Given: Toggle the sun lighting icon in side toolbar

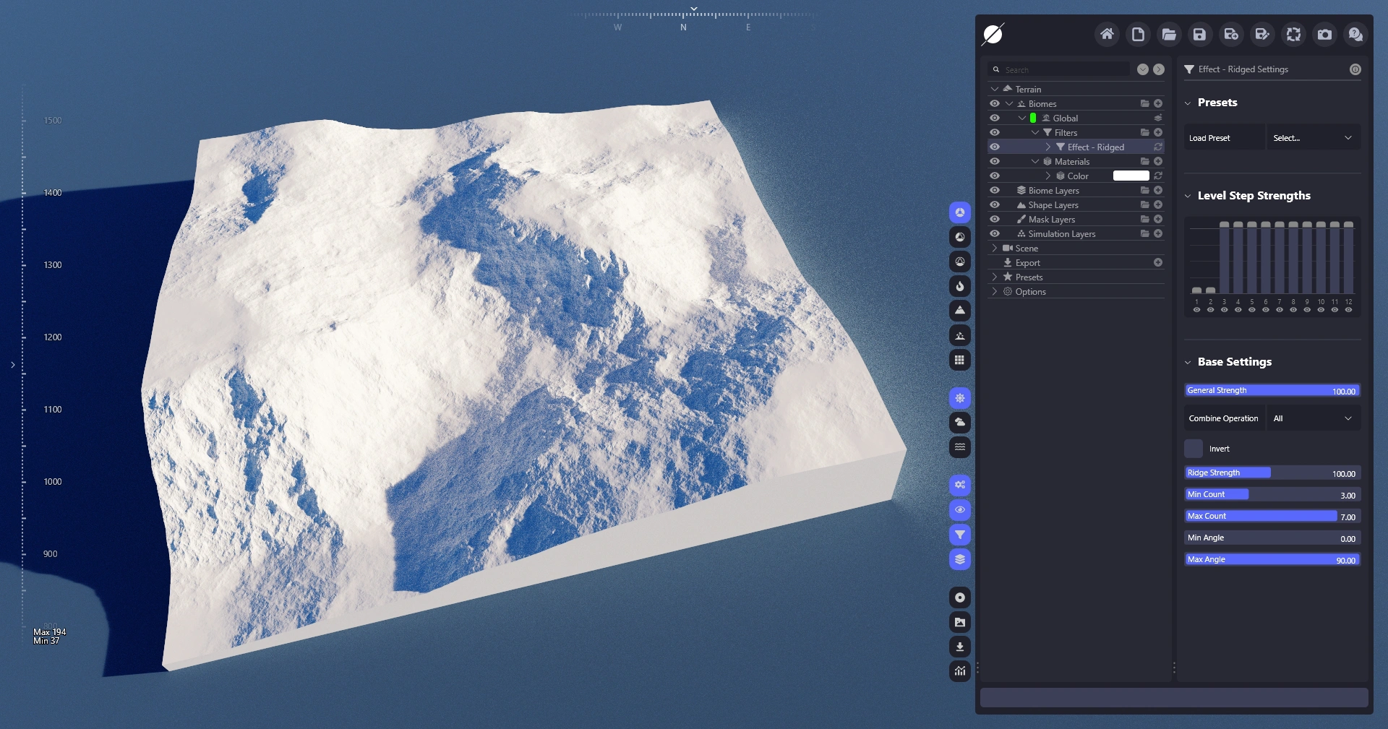Looking at the screenshot, I should pyautogui.click(x=959, y=398).
